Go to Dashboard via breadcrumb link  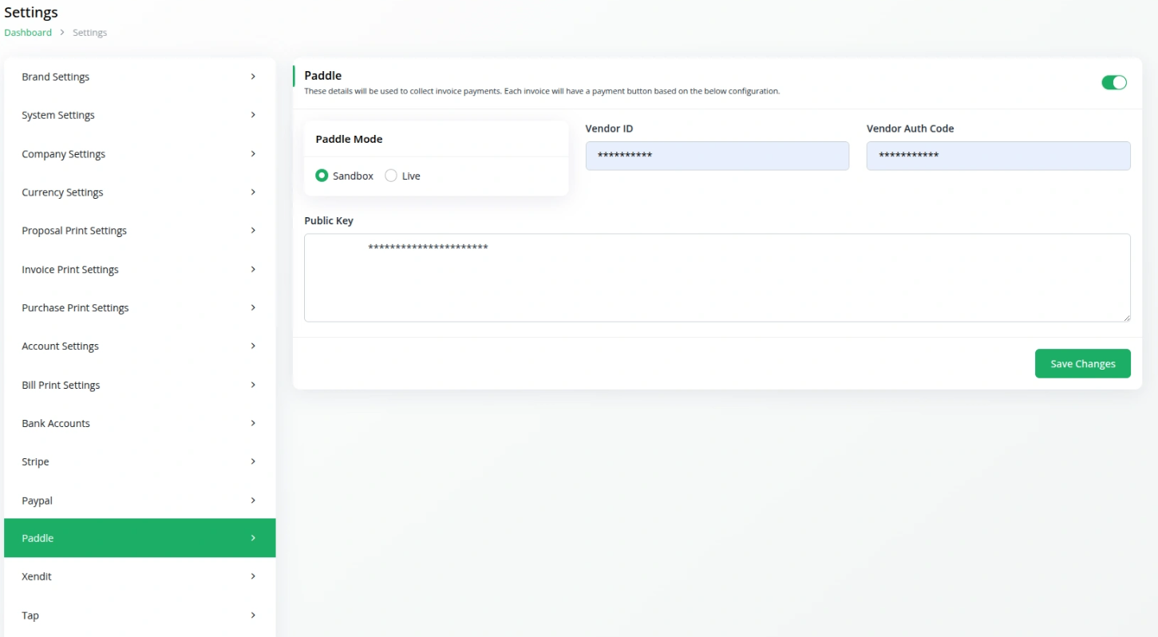point(28,33)
